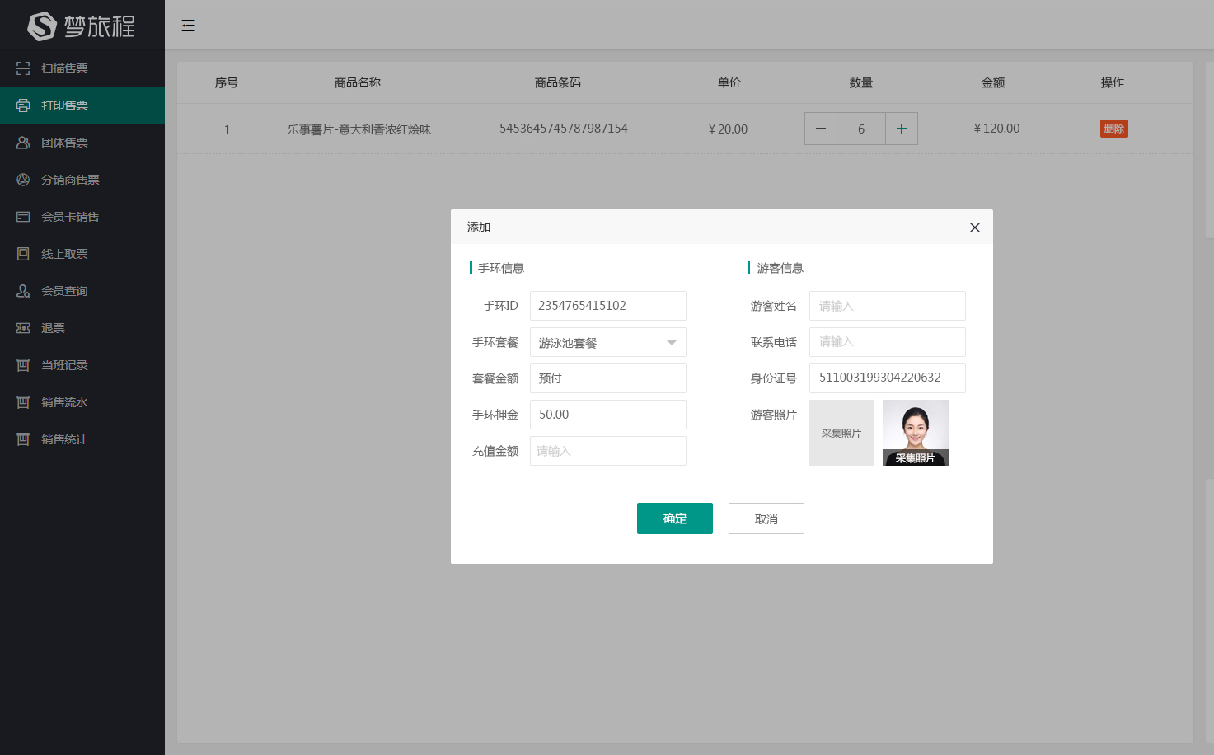This screenshot has width=1214, height=755.
Task: Decrease quantity with the minus button
Action: tap(820, 129)
